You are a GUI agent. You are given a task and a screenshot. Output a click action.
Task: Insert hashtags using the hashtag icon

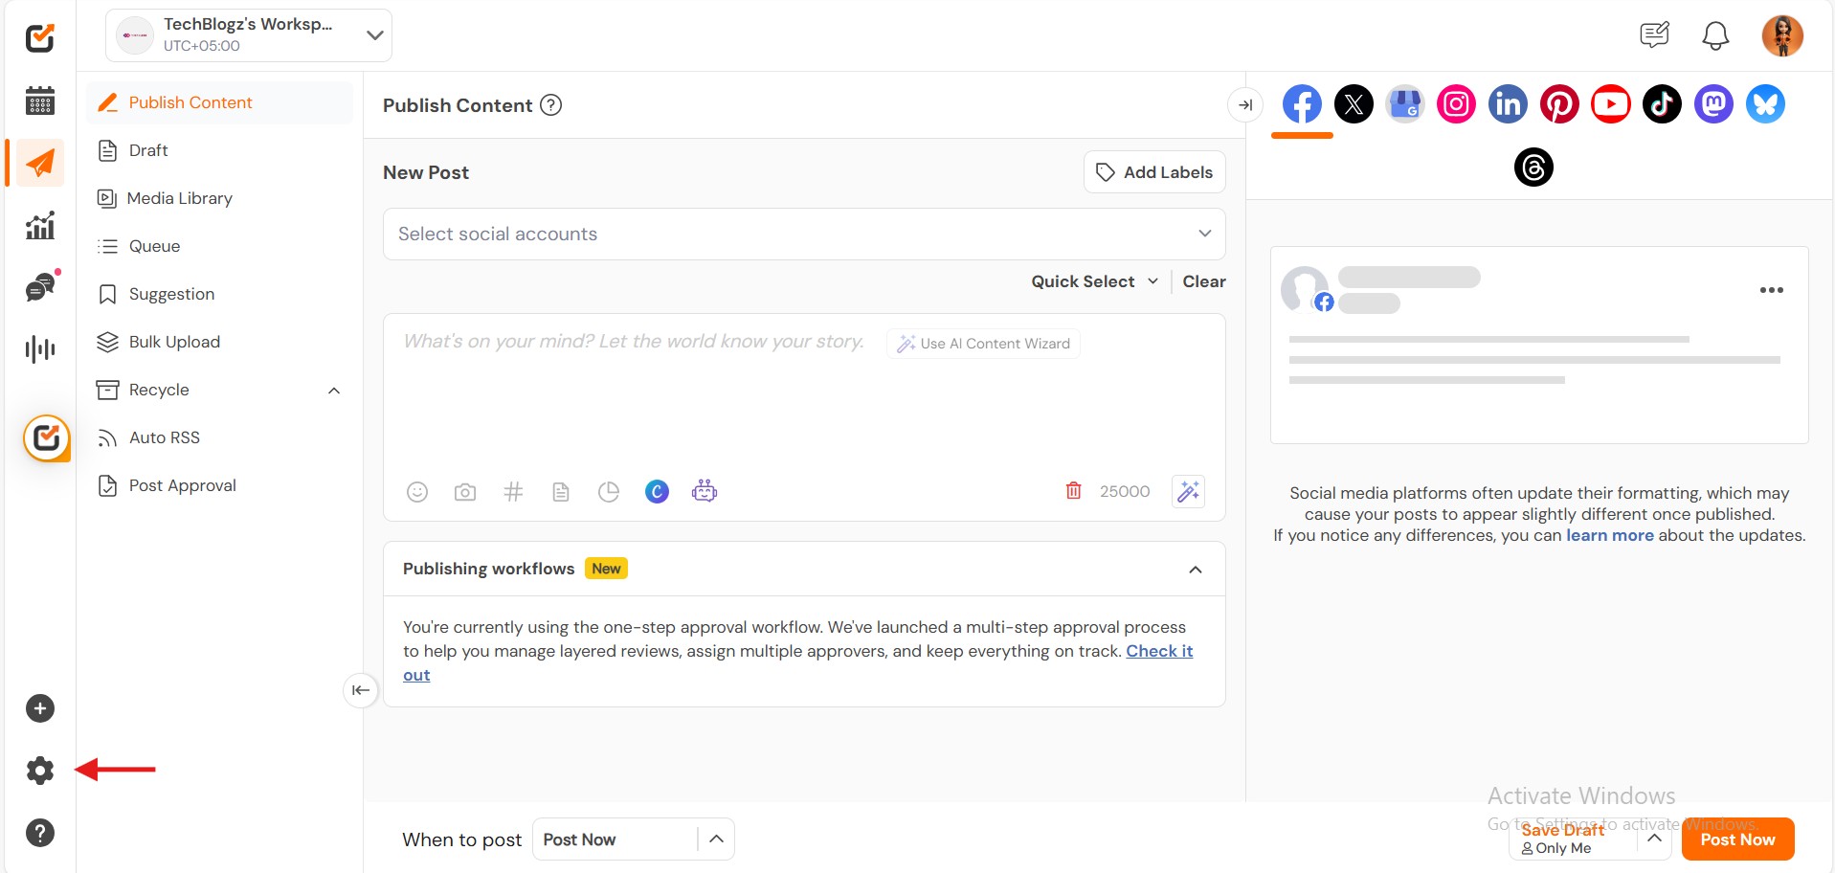pyautogui.click(x=513, y=492)
